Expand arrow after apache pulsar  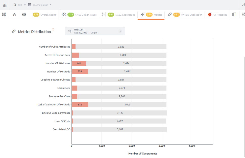point(51,5)
